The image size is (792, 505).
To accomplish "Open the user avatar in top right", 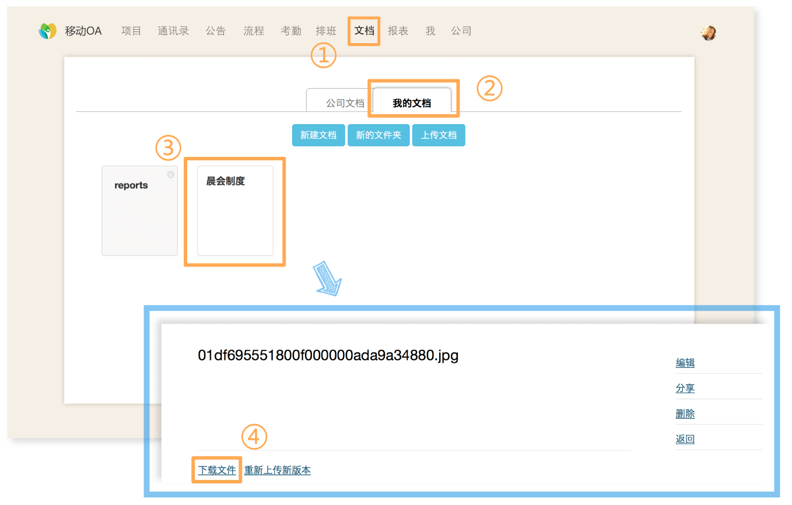I will [x=708, y=33].
